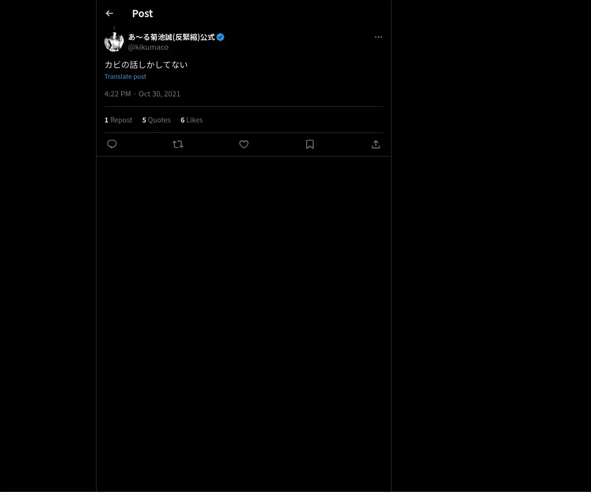
Task: Click the Translate post link
Action: pyautogui.click(x=125, y=76)
